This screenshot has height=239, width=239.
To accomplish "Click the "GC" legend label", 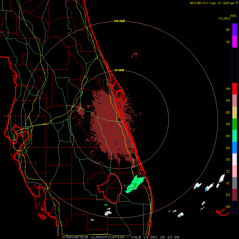I will coord(228,183).
